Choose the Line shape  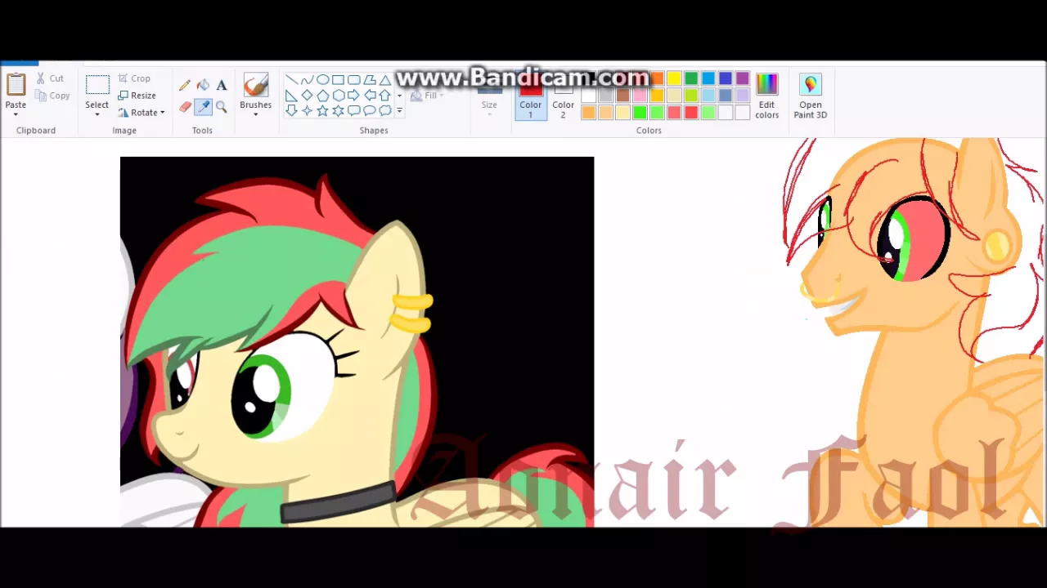click(x=291, y=80)
